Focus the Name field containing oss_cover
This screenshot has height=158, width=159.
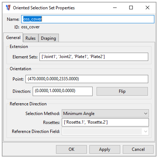pos(88,19)
